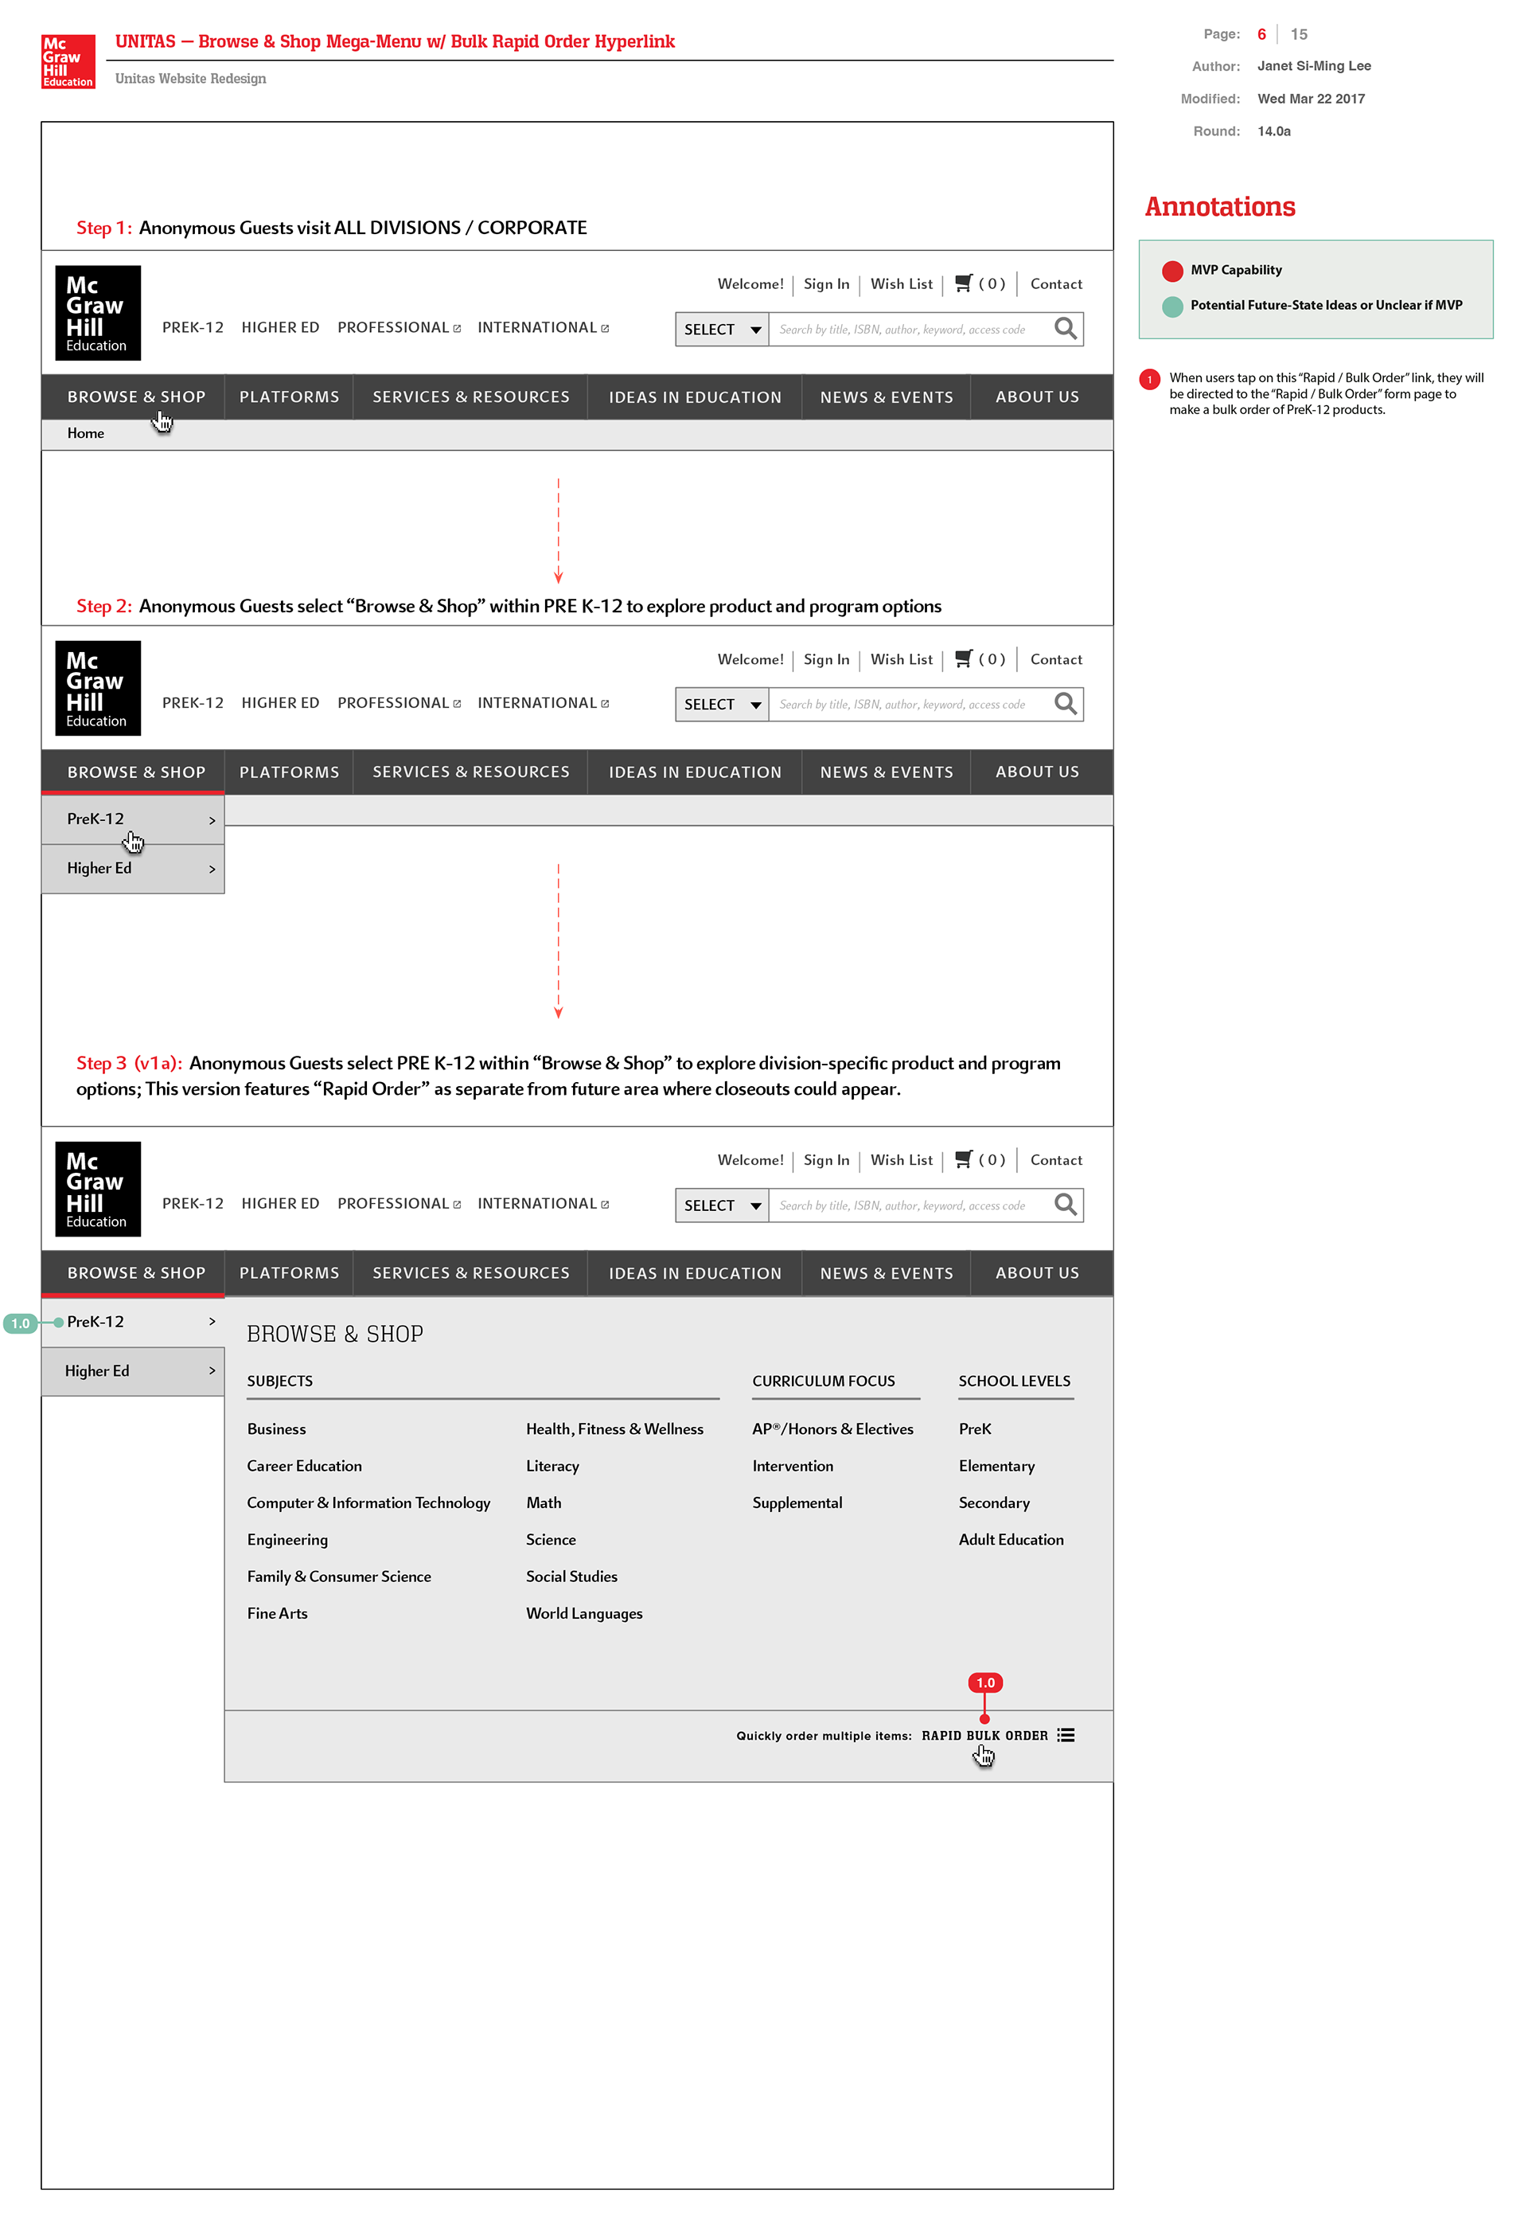Select Health, Fitness & Wellness subject
This screenshot has width=1528, height=2235.
click(x=615, y=1429)
